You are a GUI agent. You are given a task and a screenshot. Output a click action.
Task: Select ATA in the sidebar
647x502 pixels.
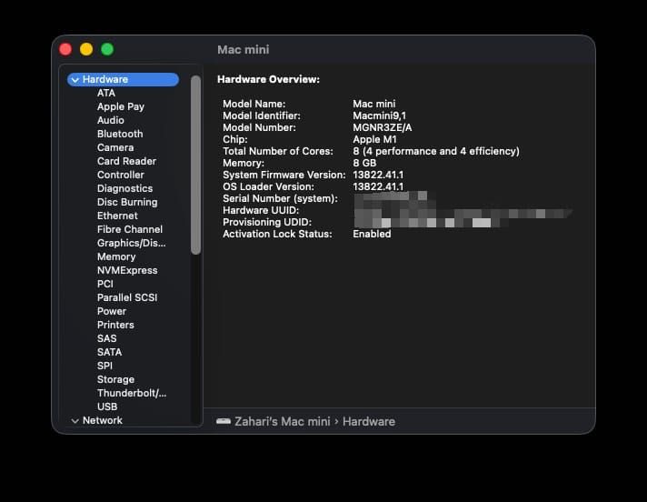coord(106,93)
